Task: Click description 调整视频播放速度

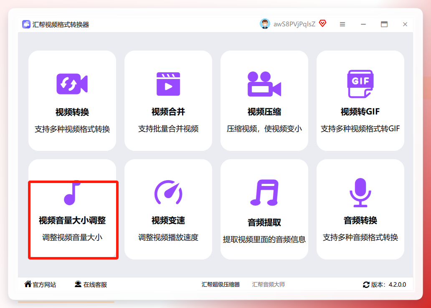Action: point(168,237)
